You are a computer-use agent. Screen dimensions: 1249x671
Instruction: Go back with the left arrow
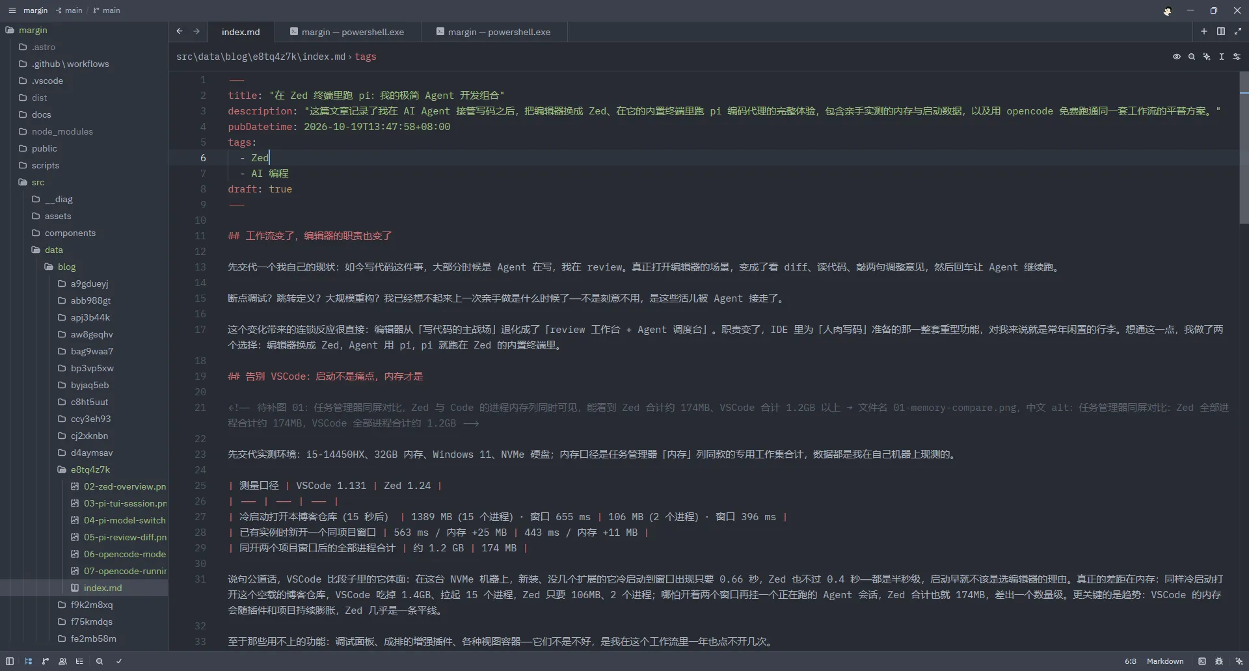coord(180,31)
